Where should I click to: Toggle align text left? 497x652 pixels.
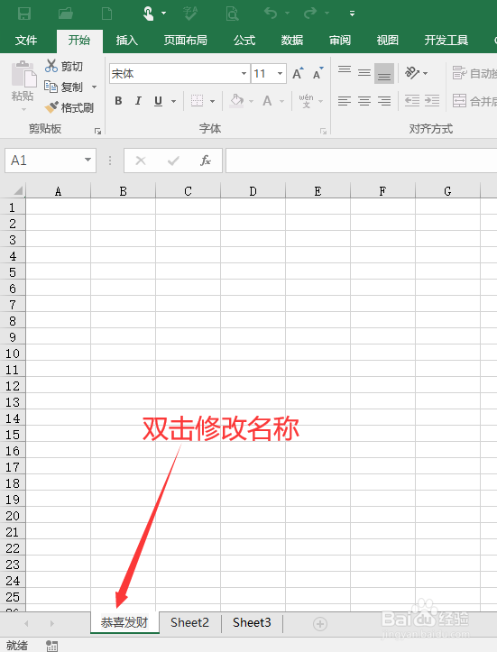345,101
